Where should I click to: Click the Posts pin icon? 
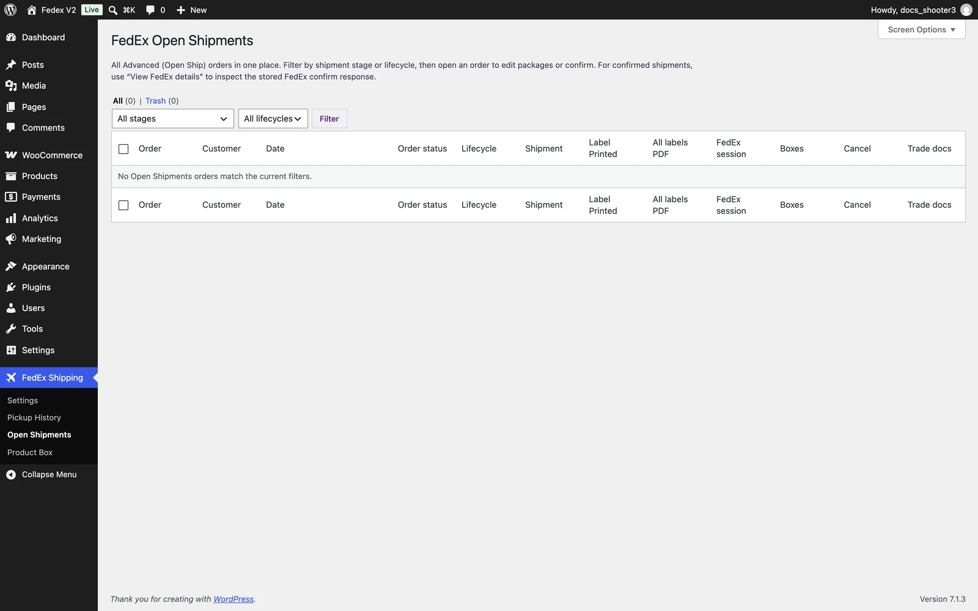11,65
